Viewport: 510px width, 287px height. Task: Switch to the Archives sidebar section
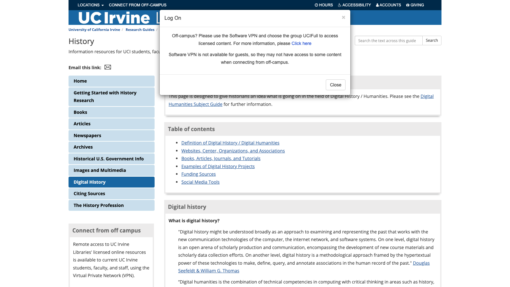(83, 147)
